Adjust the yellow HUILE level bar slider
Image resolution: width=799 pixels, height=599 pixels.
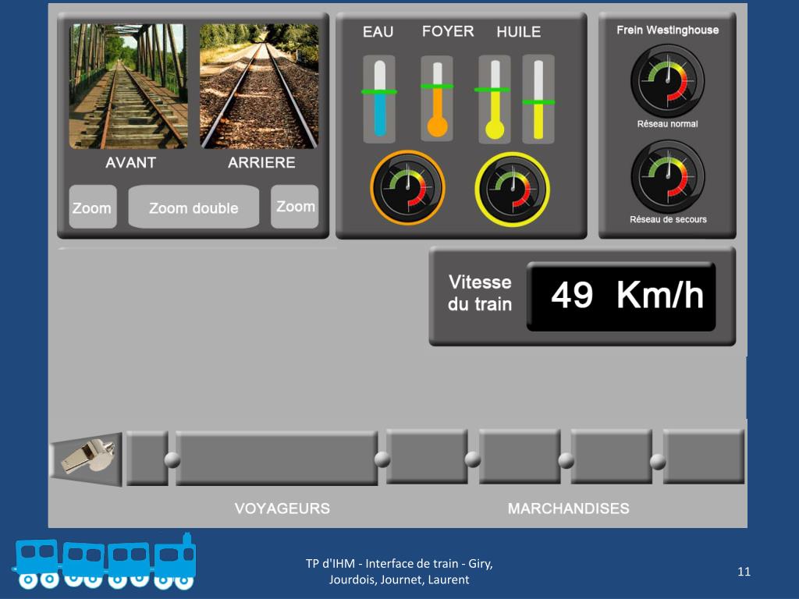[x=538, y=99]
